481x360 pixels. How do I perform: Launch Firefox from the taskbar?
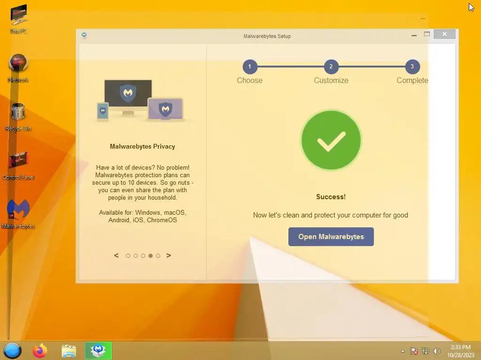pyautogui.click(x=40, y=351)
